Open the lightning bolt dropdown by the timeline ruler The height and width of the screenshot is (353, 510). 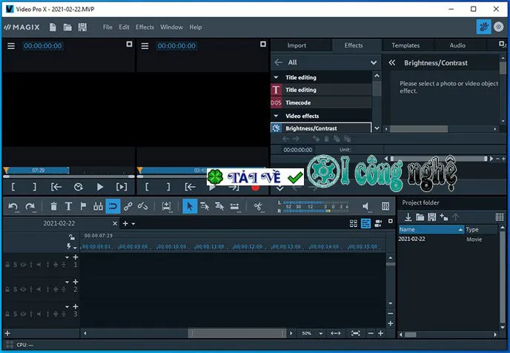[75, 248]
